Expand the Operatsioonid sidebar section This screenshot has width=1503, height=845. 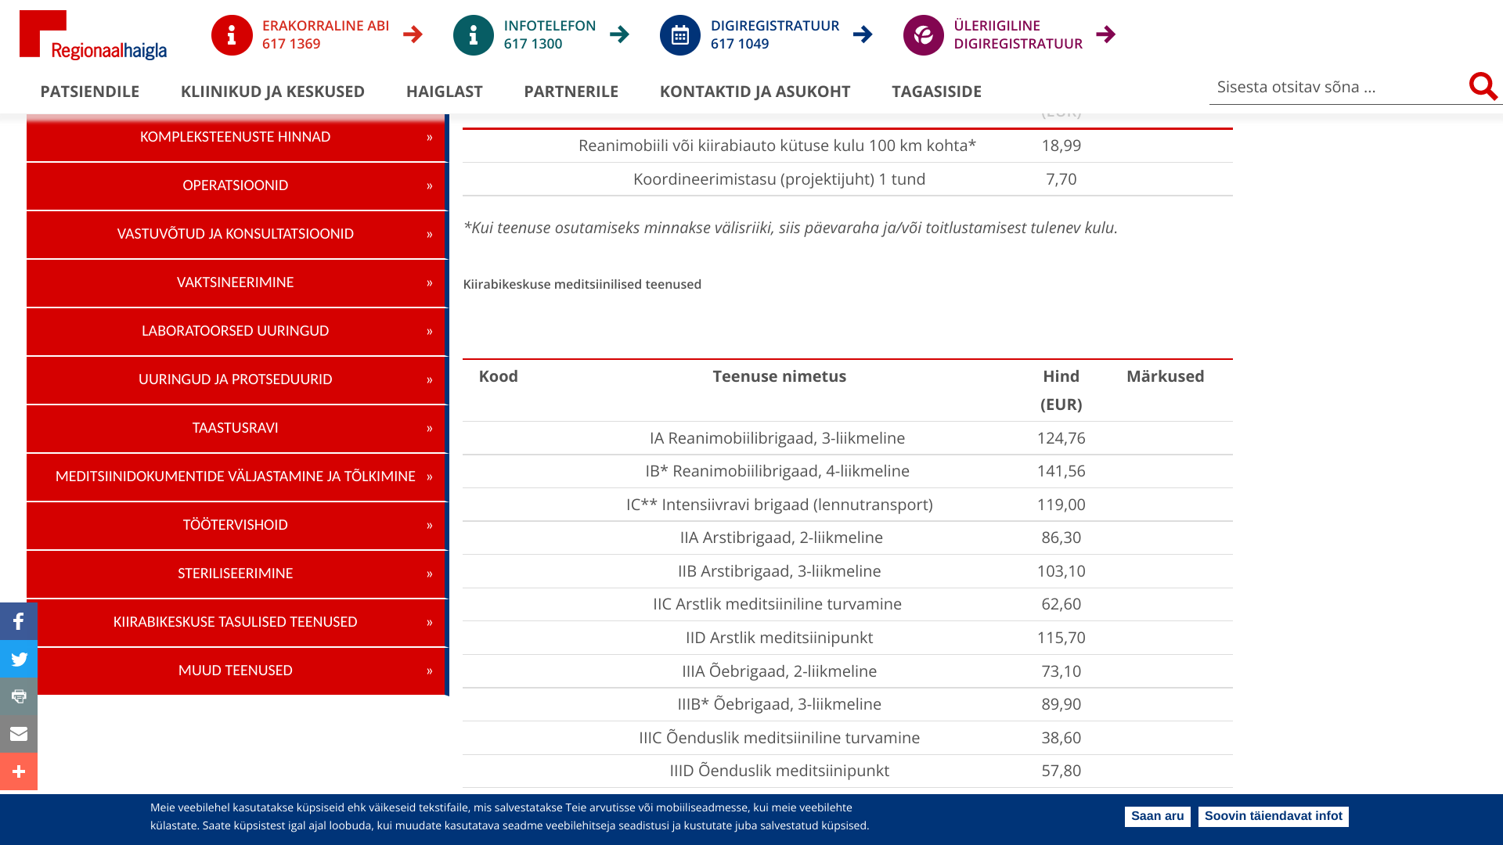coord(236,185)
